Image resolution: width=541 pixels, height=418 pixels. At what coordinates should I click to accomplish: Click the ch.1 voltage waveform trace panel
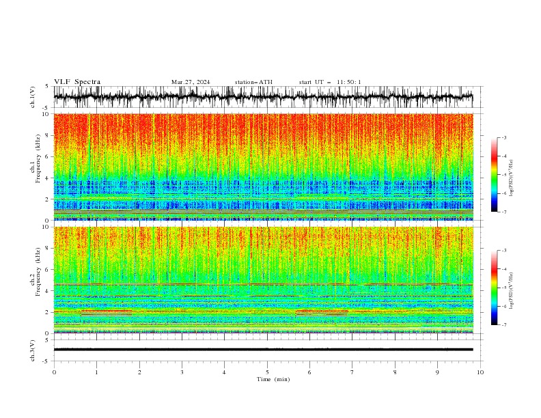pos(268,97)
